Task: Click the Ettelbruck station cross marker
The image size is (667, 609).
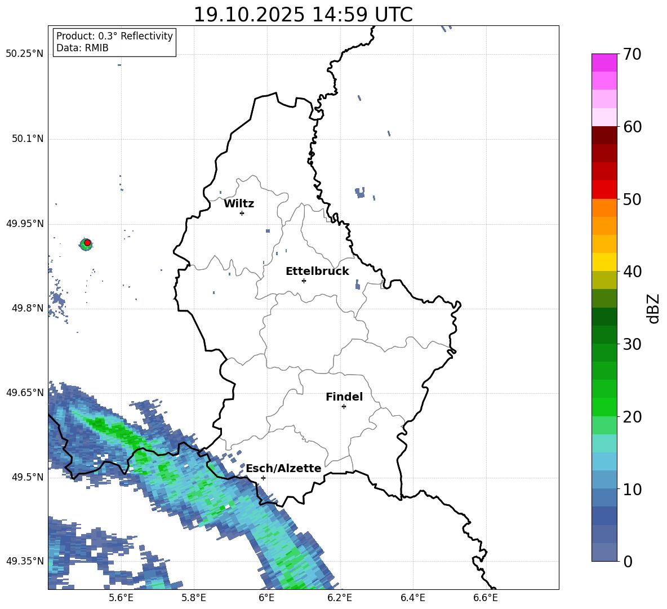Action: pyautogui.click(x=304, y=281)
